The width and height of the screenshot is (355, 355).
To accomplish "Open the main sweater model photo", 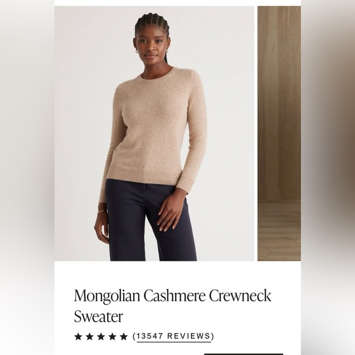I will tap(154, 133).
